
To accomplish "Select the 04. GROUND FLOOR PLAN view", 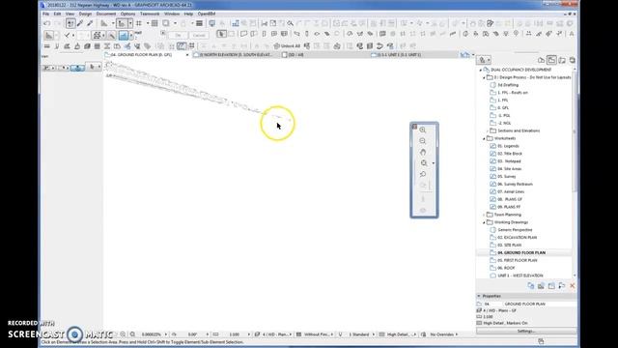I will click(521, 253).
